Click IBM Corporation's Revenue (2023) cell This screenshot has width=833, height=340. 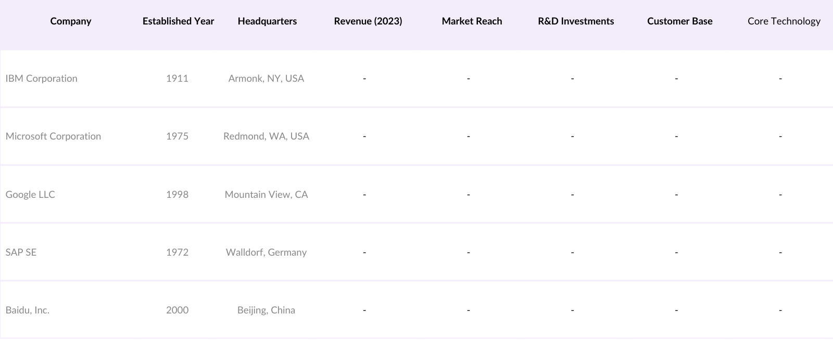pyautogui.click(x=364, y=79)
